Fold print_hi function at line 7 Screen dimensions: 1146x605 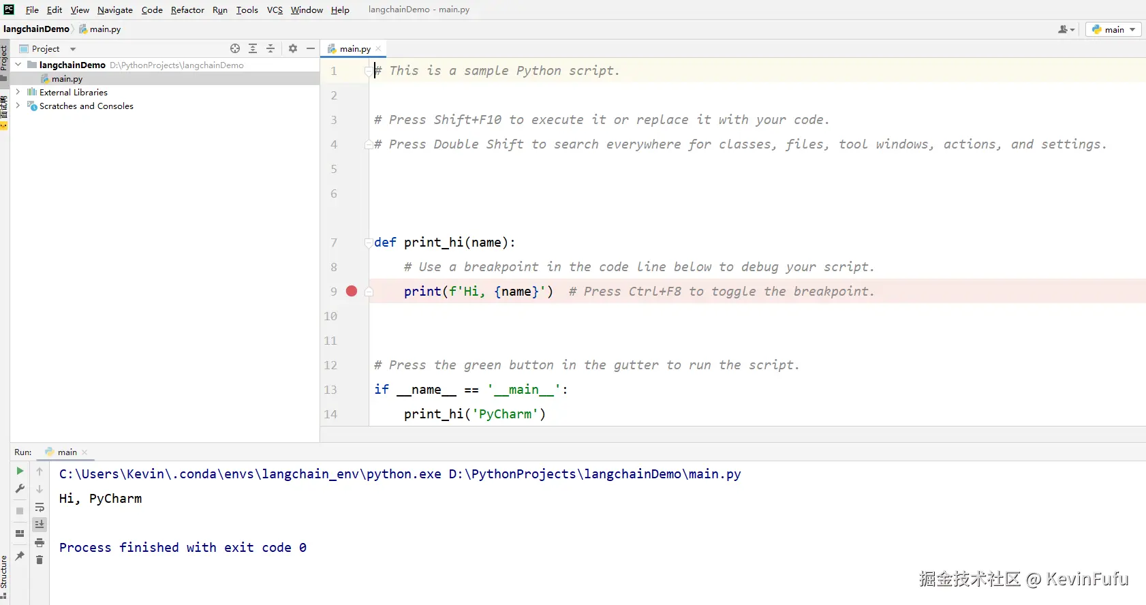click(x=369, y=242)
